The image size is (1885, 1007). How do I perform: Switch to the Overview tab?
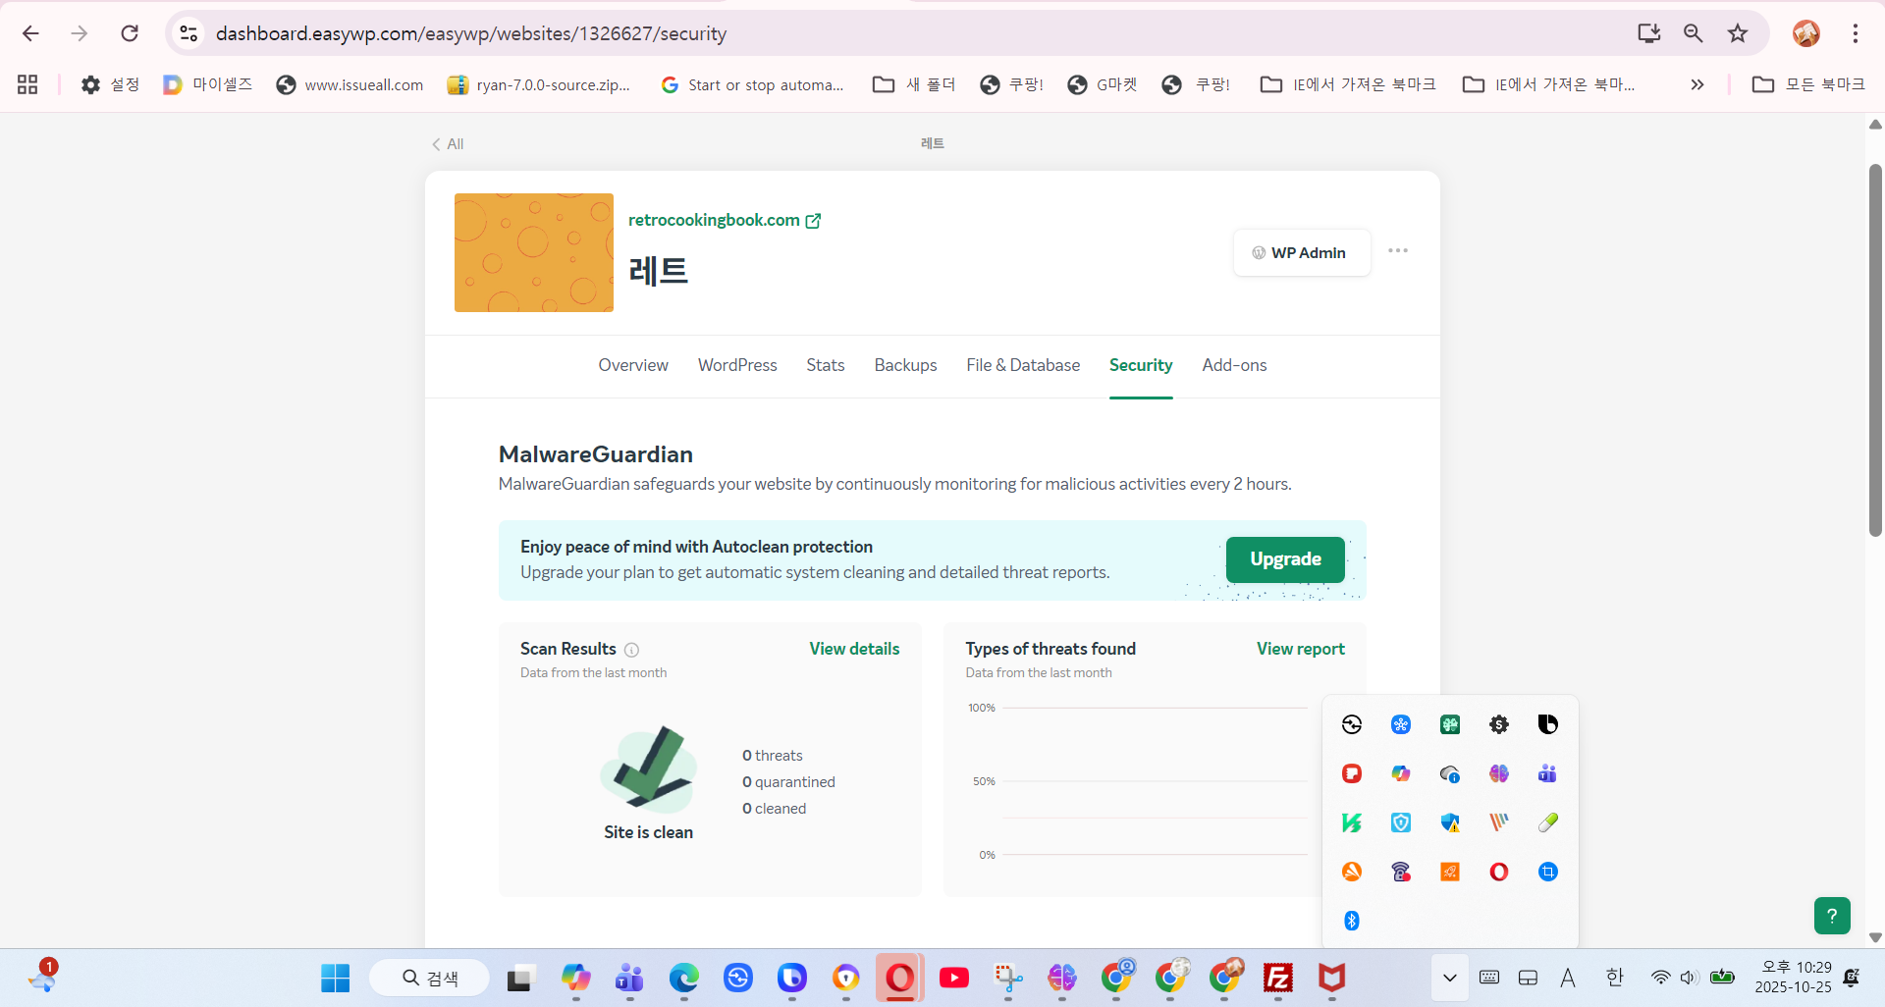[633, 365]
